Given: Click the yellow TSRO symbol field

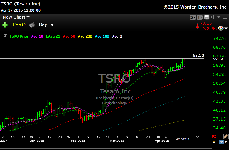Looking at the screenshot, I should coord(19,25).
